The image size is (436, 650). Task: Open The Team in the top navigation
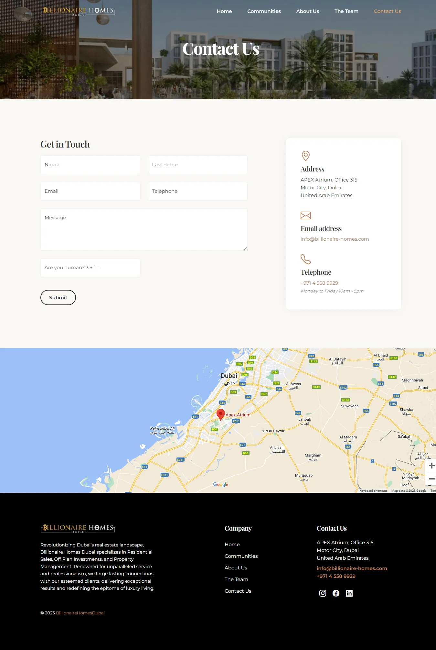[x=346, y=11]
